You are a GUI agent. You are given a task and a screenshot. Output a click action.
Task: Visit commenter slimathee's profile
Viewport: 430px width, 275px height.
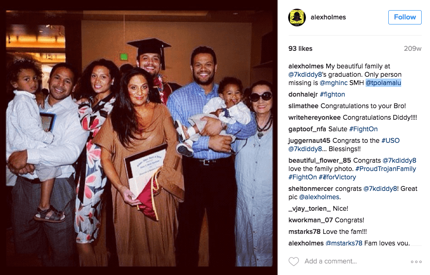[x=304, y=106]
